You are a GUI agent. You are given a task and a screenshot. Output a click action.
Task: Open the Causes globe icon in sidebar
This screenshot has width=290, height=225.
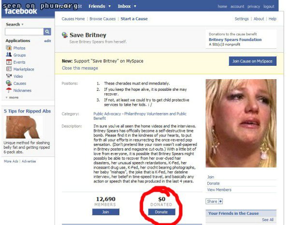click(9, 83)
